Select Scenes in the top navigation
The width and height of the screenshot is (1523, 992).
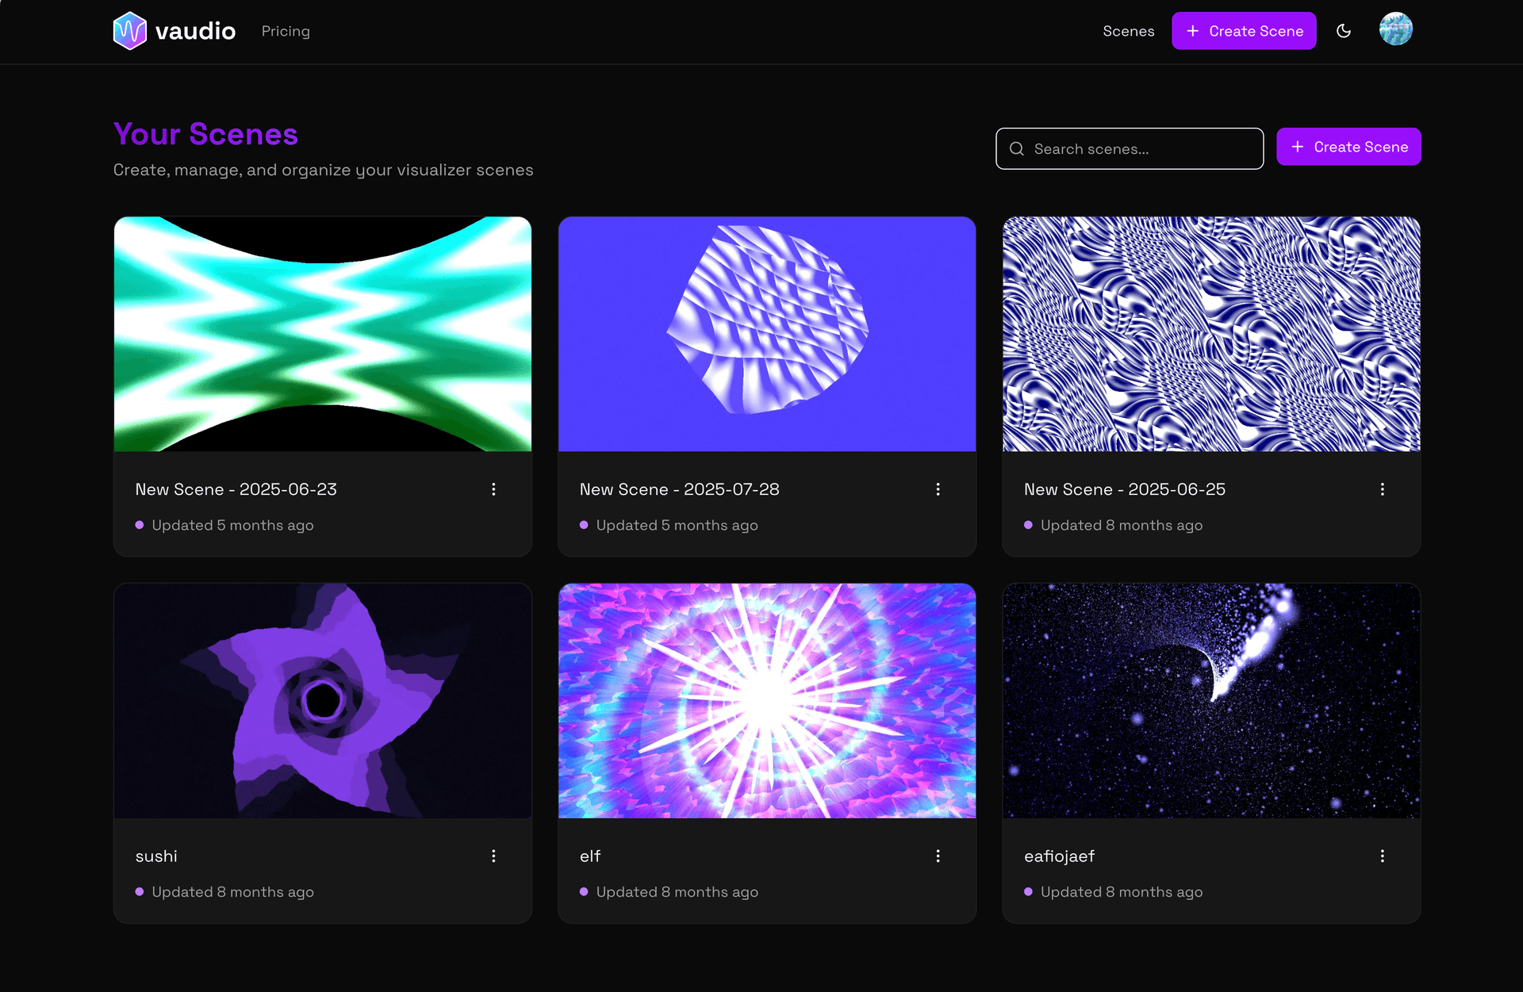pos(1129,31)
